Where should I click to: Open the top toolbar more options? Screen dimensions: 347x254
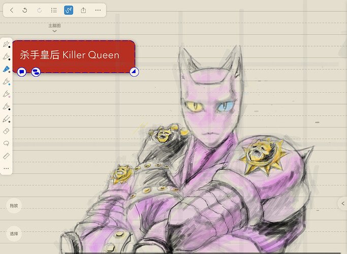pos(98,10)
